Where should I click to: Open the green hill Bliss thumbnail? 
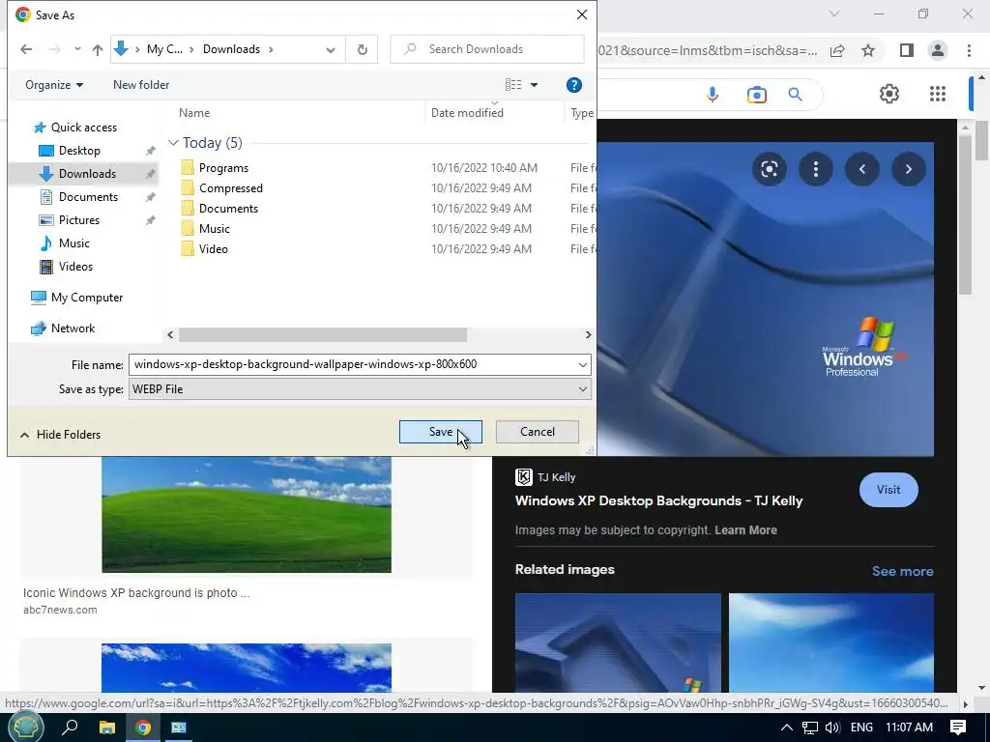(x=247, y=514)
